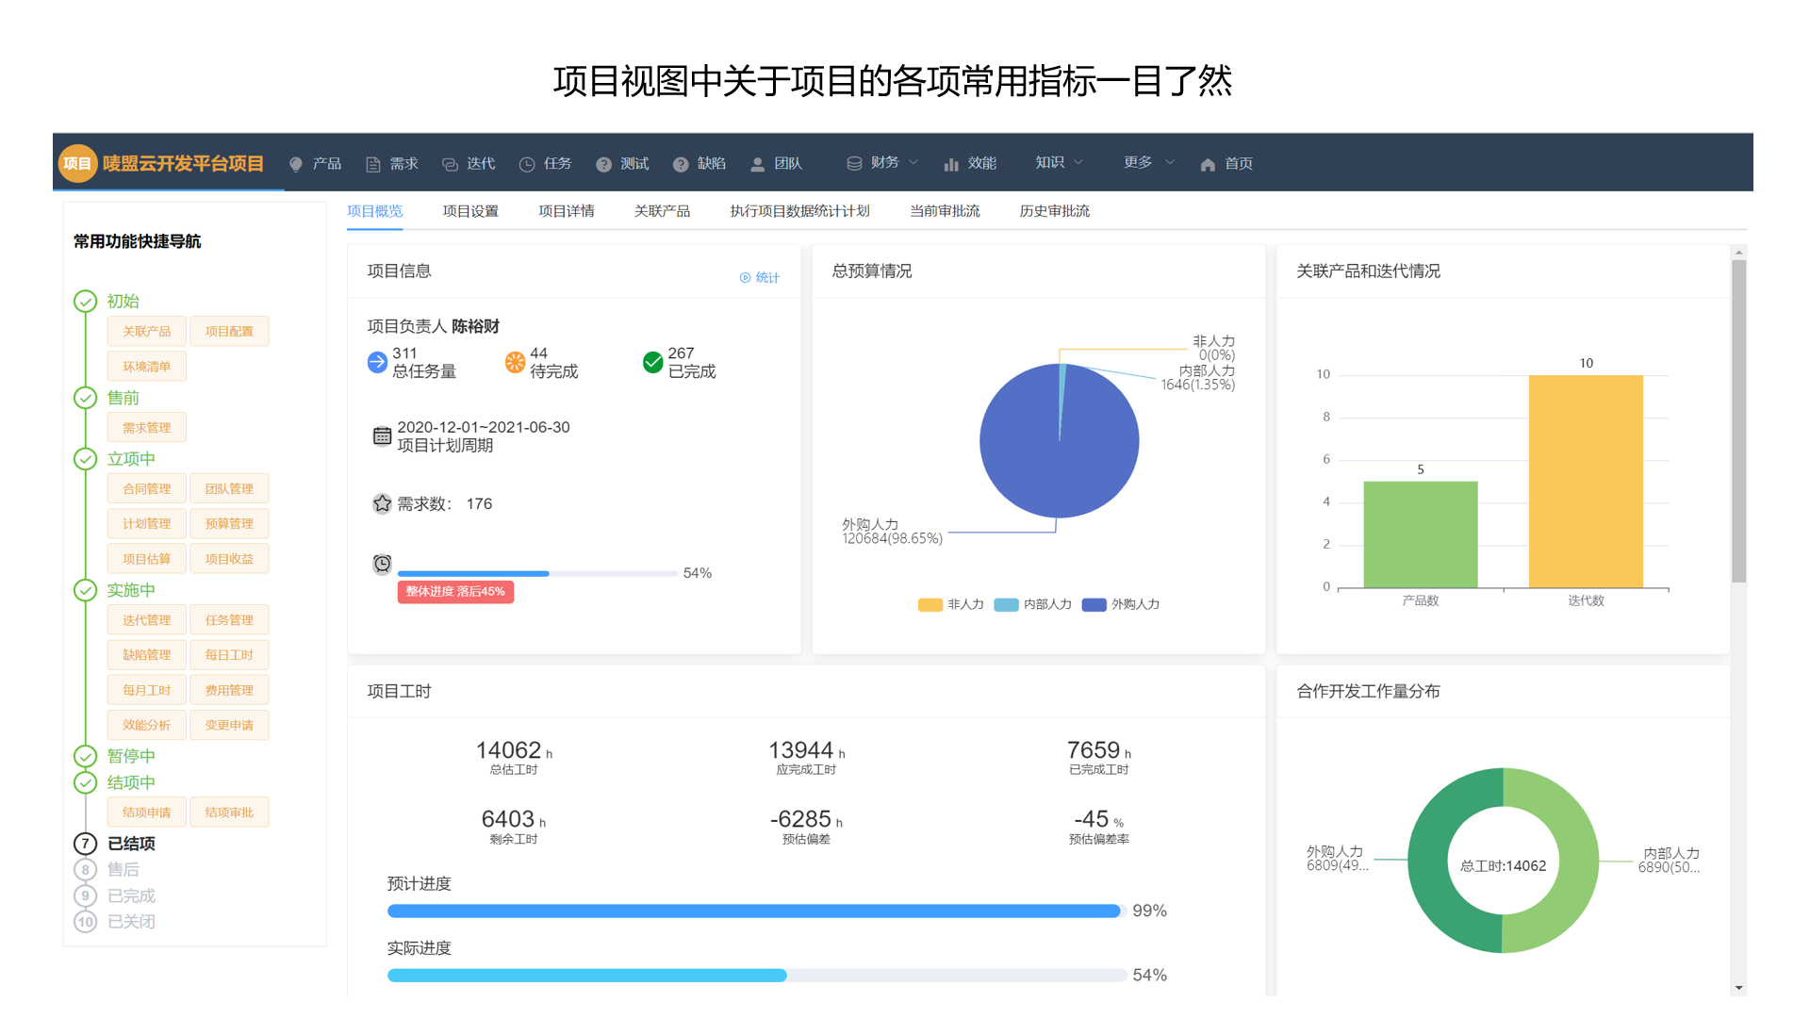Screen dimensions: 1810x1018
Task: Click the 缺陷 question-mark icon
Action: (681, 164)
